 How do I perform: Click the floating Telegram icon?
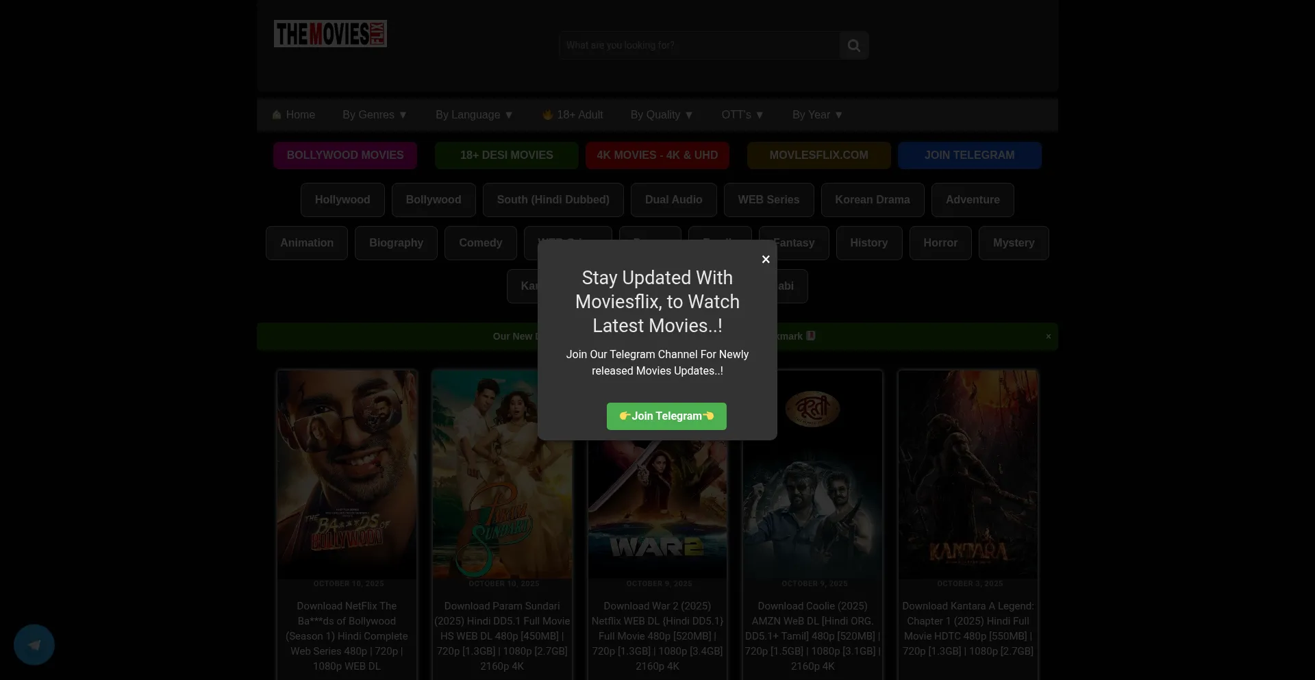click(x=34, y=644)
